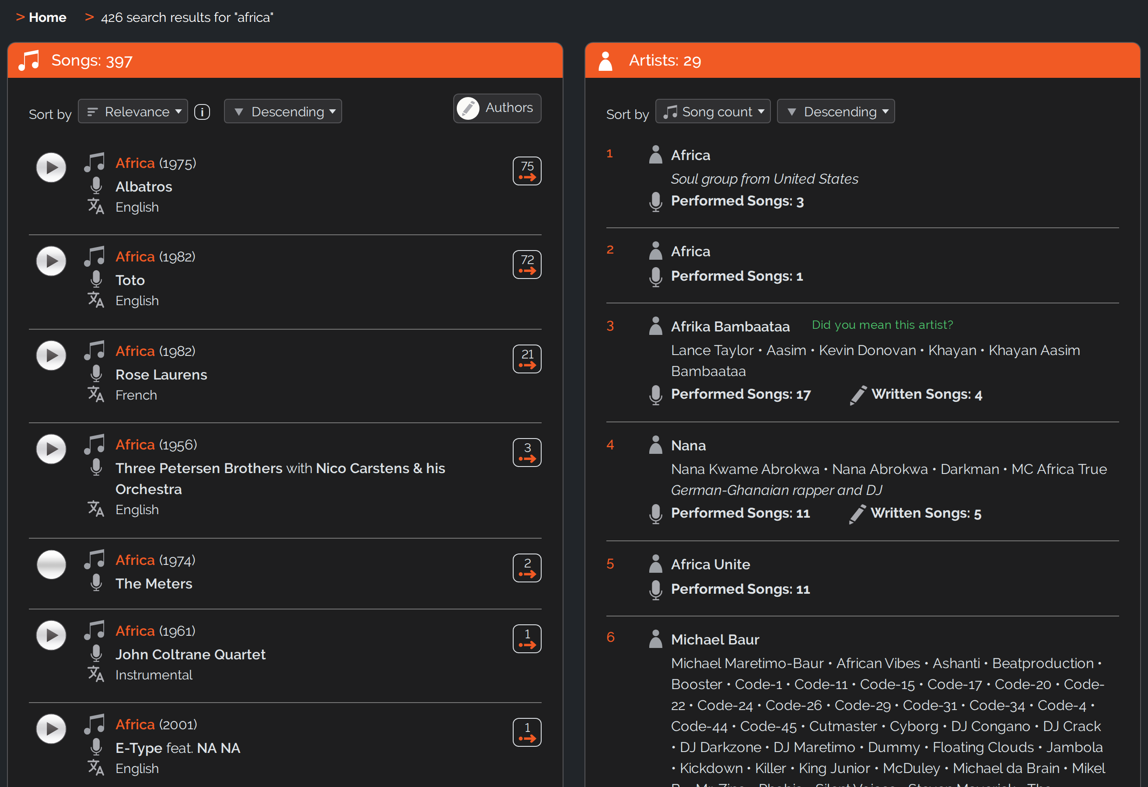The image size is (1148, 787).
Task: Open the 75 versions badge for Albatros
Action: 527,171
